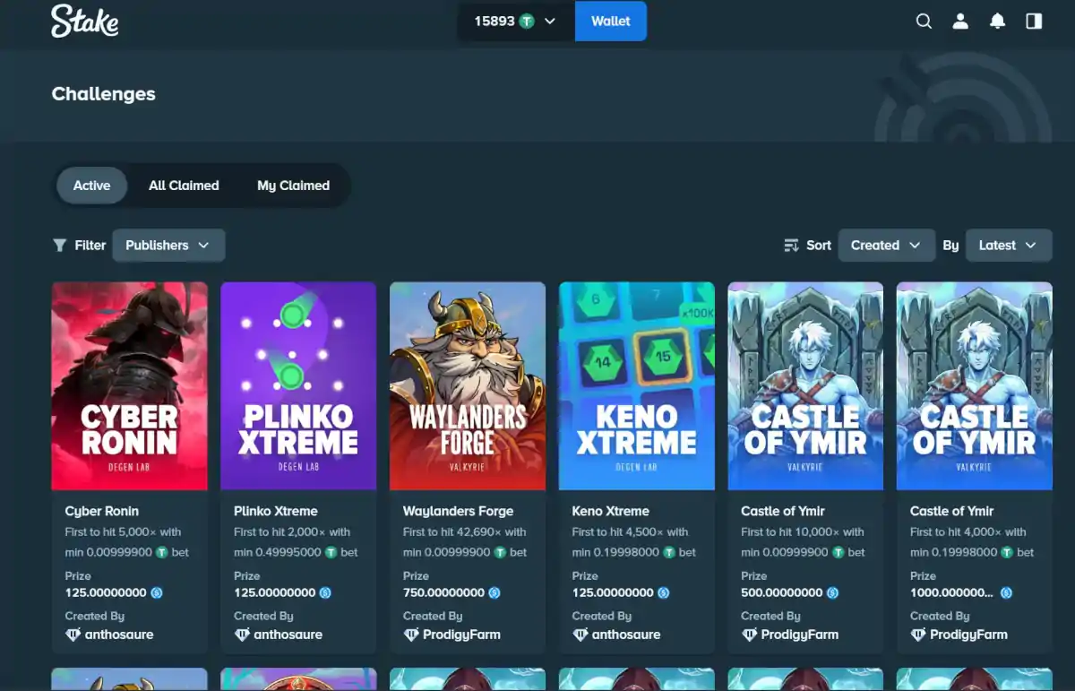The image size is (1075, 691).
Task: Click diamond badge beside anthosaure on Keno Xtreme
Action: 580,635
